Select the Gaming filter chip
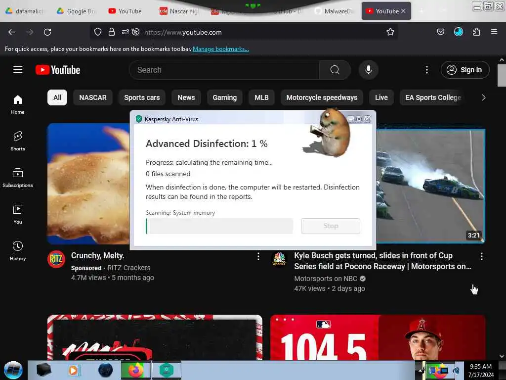 (x=225, y=97)
